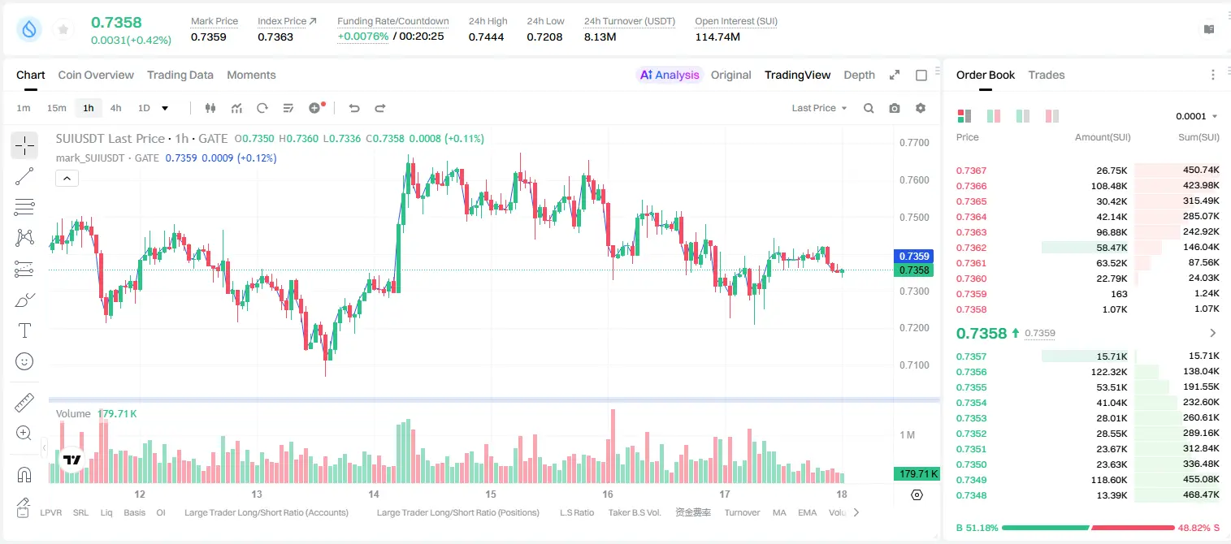Image resolution: width=1231 pixels, height=544 pixels.
Task: Select the trend line drawing tool
Action: click(x=24, y=176)
